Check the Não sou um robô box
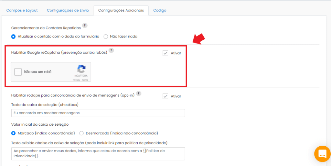The height and width of the screenshot is (166, 331). [x=18, y=72]
